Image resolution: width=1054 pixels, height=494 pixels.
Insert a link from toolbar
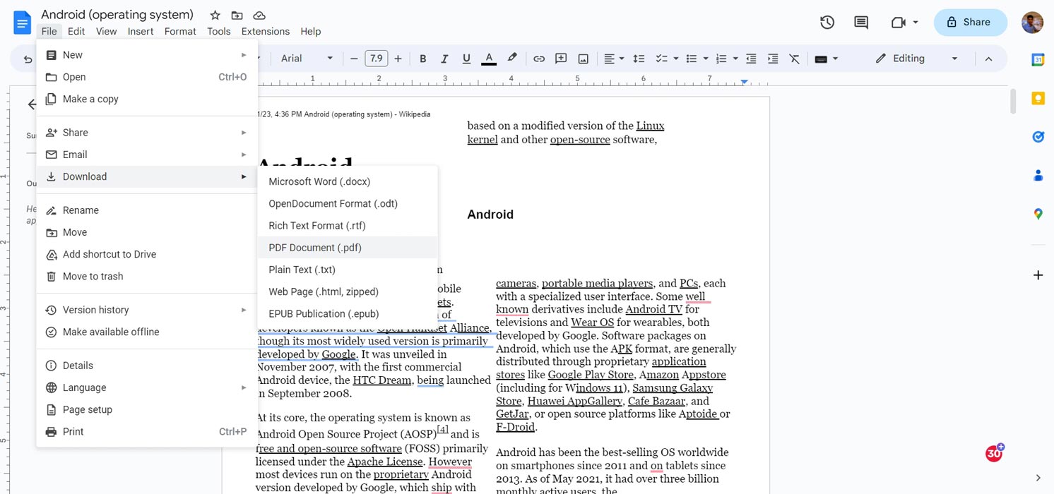(x=539, y=59)
